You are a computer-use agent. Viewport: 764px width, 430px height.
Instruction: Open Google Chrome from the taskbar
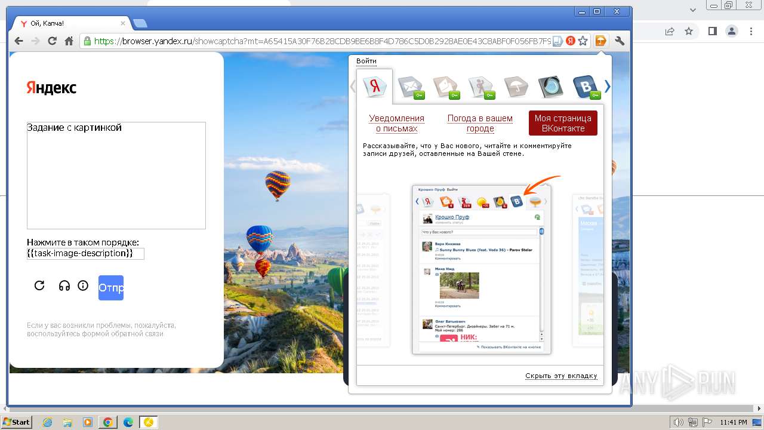pyautogui.click(x=108, y=422)
